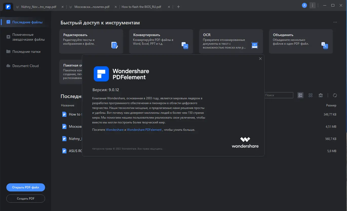Expand more tools via the ellipsis
Screen dimensions: 347x211
point(335,22)
